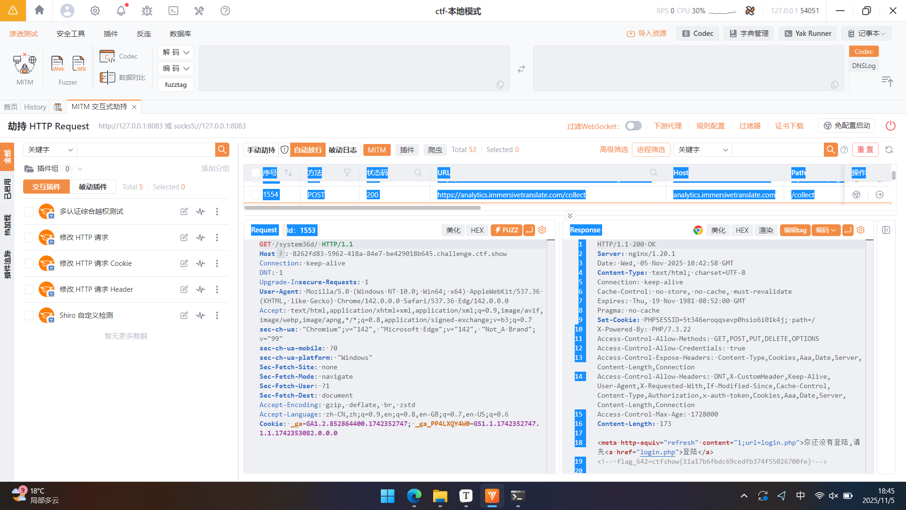Open the 安全工具 menu
906x510 pixels.
[x=70, y=34]
